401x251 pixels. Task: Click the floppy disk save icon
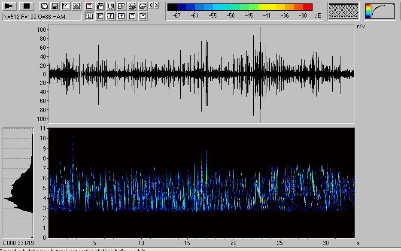coord(55,6)
